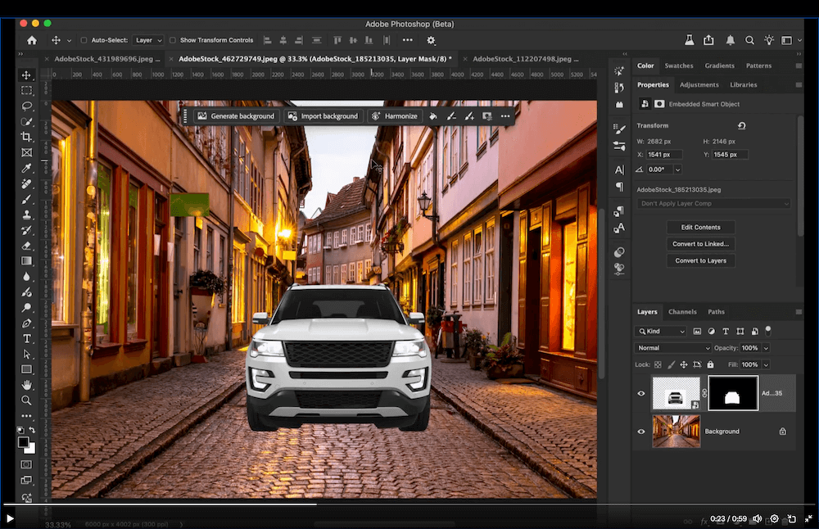Image resolution: width=819 pixels, height=529 pixels.
Task: Select the Zoom tool
Action: point(26,400)
